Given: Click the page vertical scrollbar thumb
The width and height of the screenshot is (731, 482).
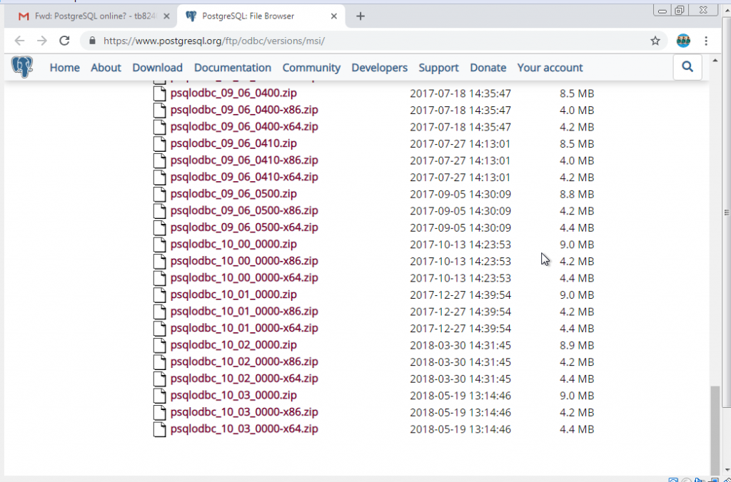Looking at the screenshot, I should click(x=715, y=429).
